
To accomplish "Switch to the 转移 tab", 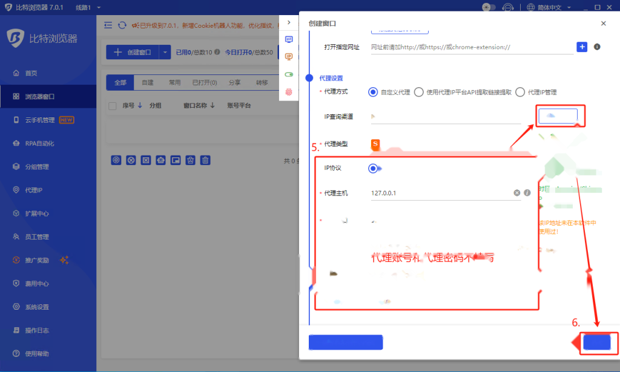I will pos(262,82).
